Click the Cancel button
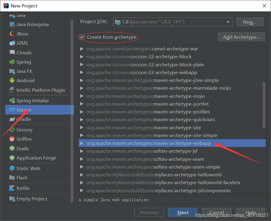Image resolution: width=271 pixels, height=221 pixels. click(216, 212)
